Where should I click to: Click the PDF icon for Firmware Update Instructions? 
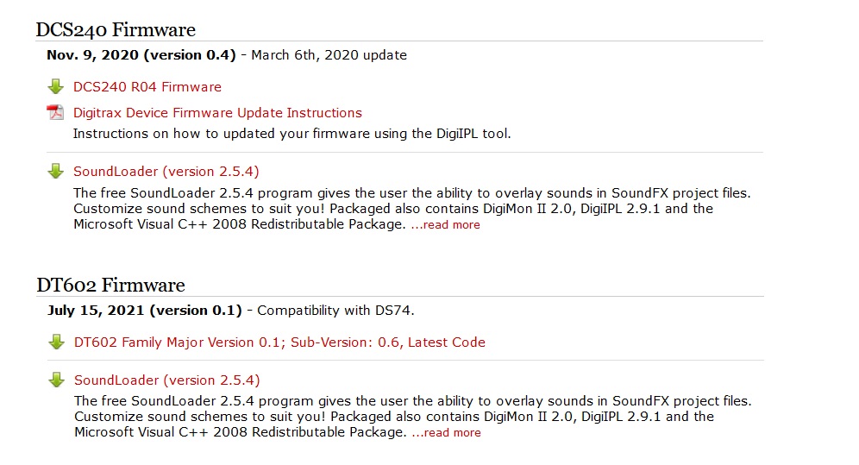(56, 113)
